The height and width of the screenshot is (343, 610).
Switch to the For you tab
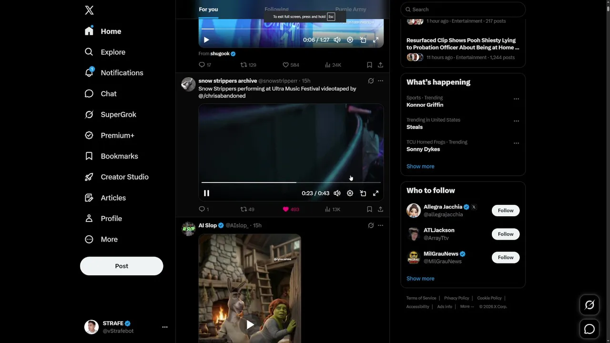pos(208,10)
